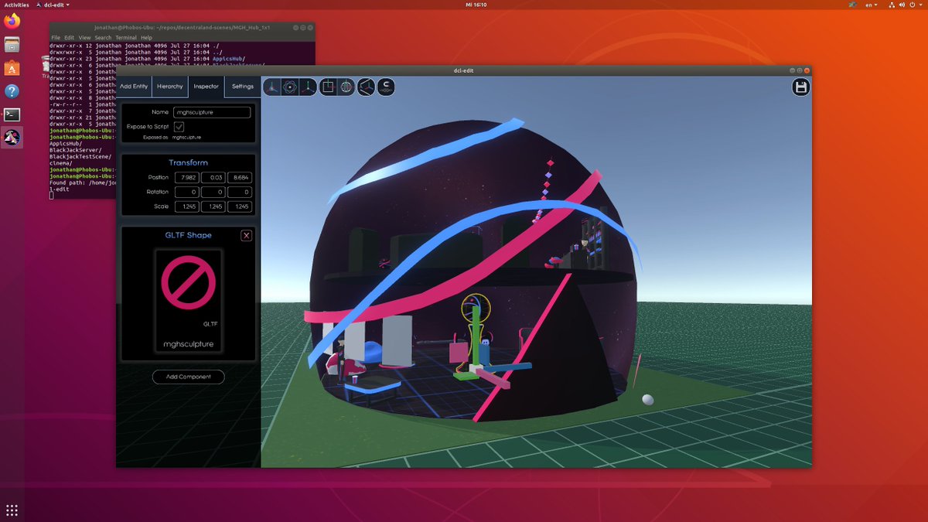Viewport: 928px width, 522px height.
Task: Click the Add Component button
Action: click(189, 377)
